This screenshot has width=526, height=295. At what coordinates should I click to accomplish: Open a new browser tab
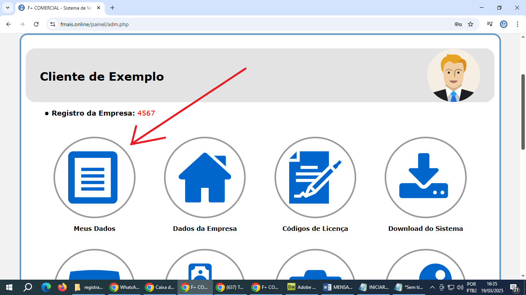(x=112, y=8)
